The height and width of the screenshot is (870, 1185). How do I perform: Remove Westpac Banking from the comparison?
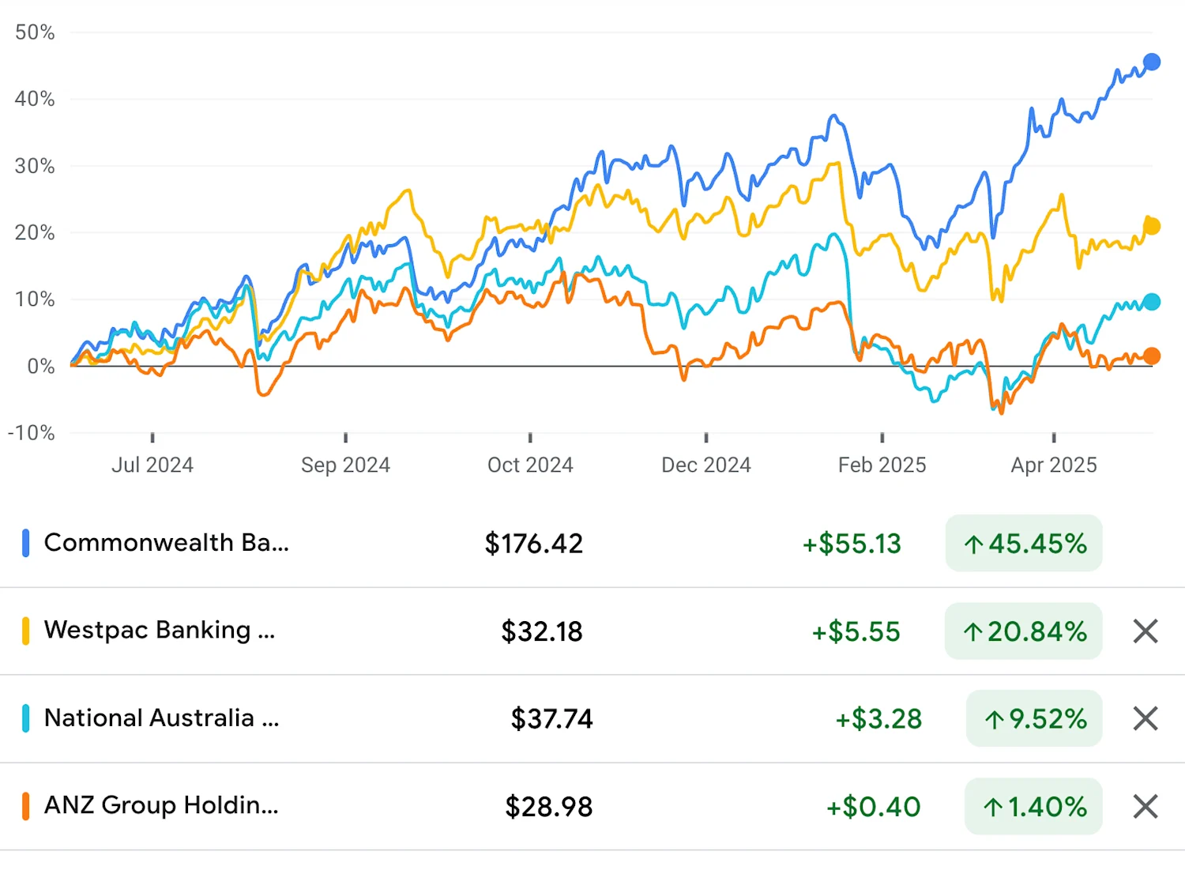[1144, 631]
